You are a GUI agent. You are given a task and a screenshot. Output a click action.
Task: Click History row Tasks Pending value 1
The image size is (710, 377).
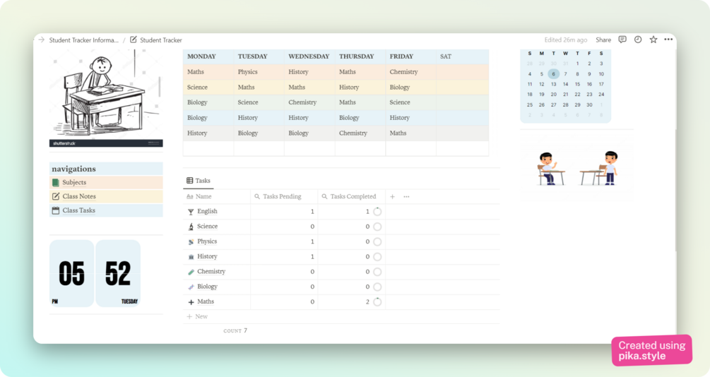click(x=312, y=256)
